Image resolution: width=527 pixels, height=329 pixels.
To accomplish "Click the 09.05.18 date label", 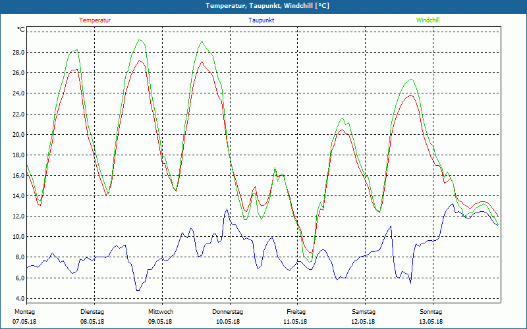I will point(160,322).
